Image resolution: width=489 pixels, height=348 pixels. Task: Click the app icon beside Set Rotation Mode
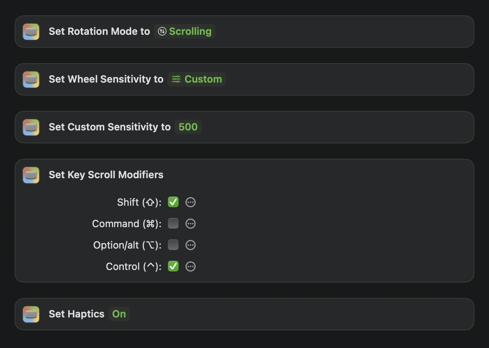coord(31,32)
